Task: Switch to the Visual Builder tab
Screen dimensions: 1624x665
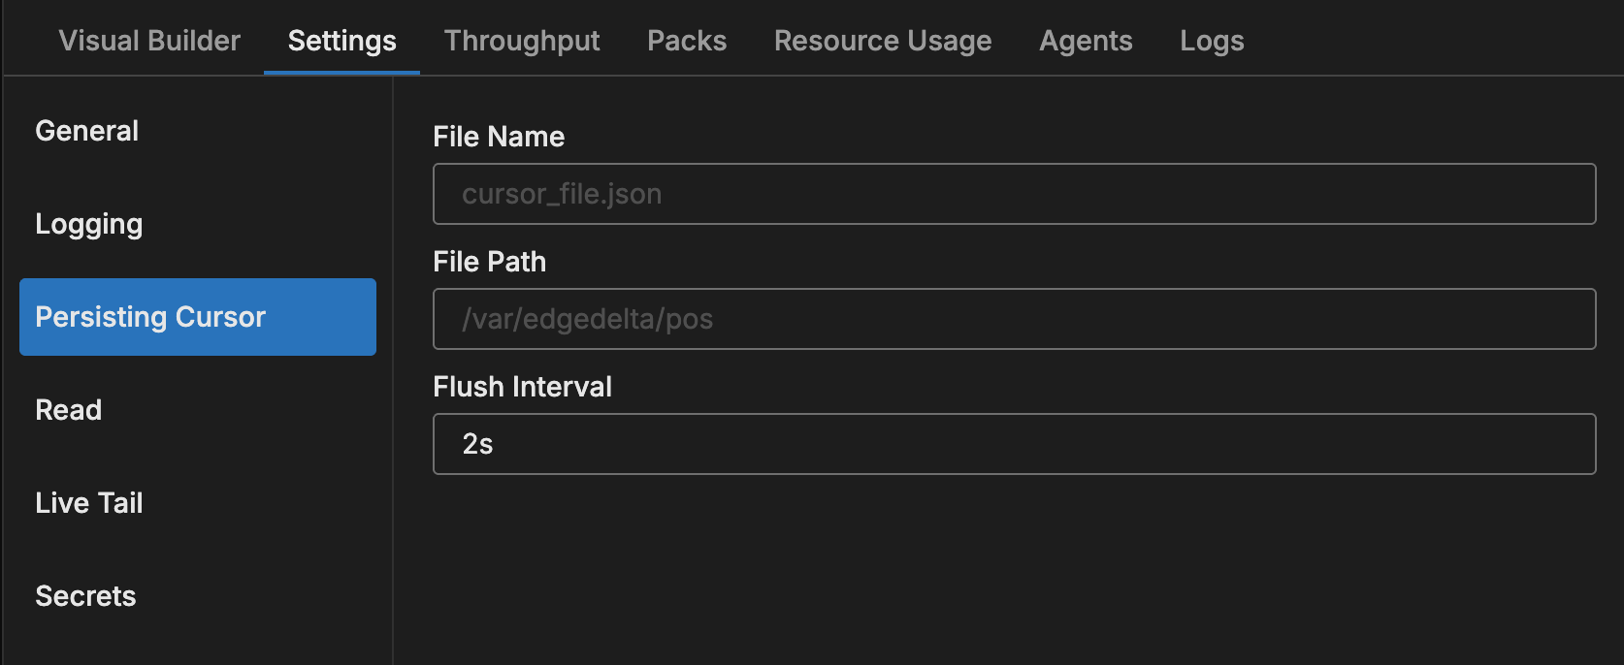Action: click(x=149, y=41)
